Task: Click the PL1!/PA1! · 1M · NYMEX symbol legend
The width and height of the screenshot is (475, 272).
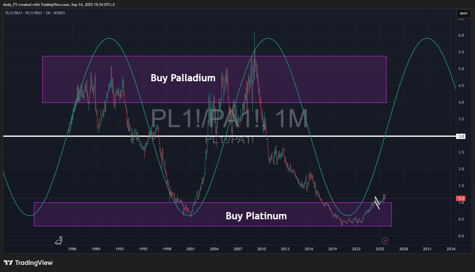Action: tap(35, 13)
